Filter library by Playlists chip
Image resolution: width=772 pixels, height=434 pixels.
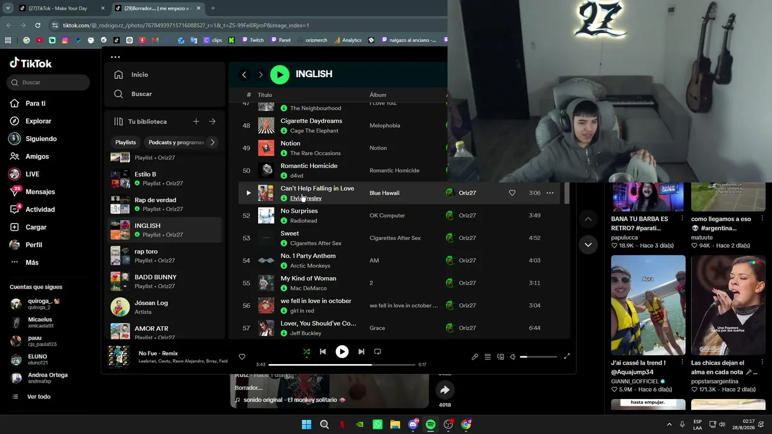pos(125,142)
